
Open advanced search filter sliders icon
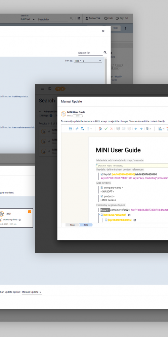(x=79, y=18)
